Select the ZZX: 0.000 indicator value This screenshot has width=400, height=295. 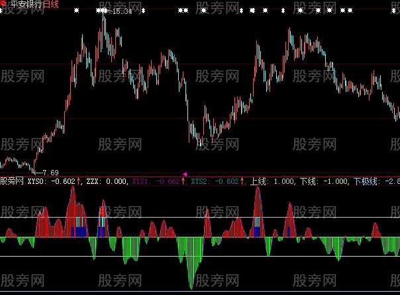click(x=107, y=181)
